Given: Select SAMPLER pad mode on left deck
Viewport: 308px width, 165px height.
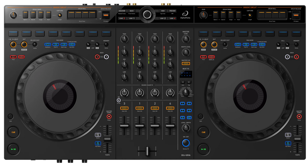Looking at the screenshot, I should pyautogui.click(x=72, y=44).
